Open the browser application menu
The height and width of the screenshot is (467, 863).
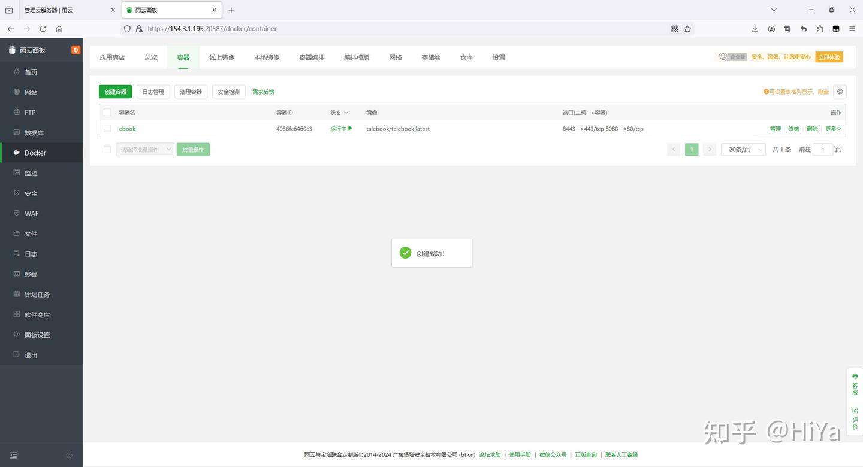(x=852, y=29)
